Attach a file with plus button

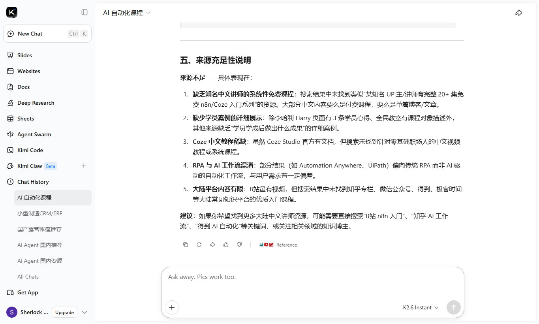point(172,307)
